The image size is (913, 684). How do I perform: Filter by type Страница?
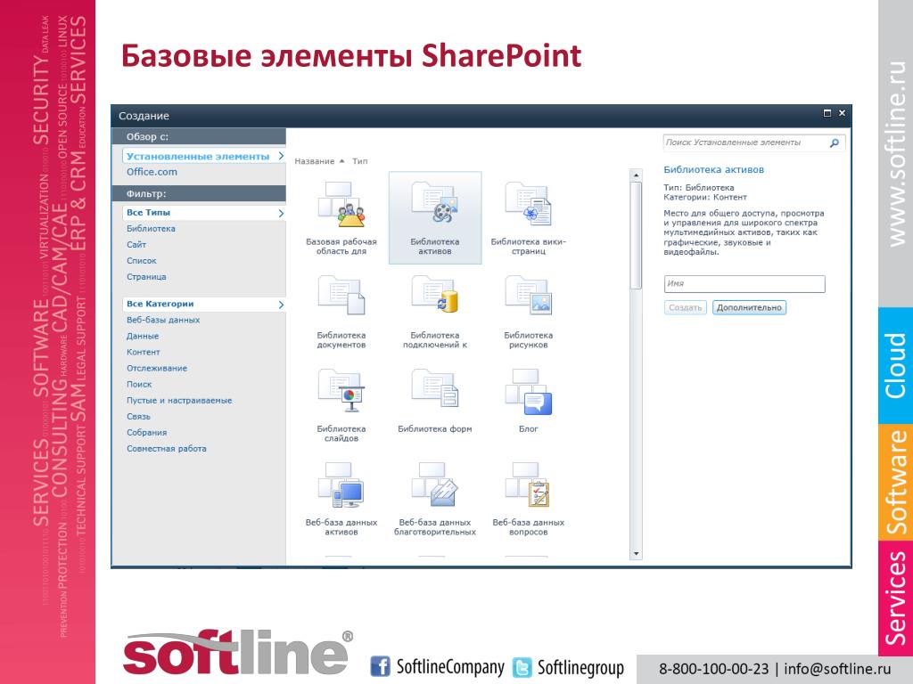point(146,277)
